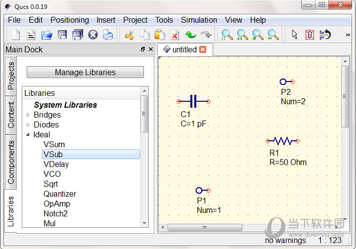
Task: Rotate component icon in toolbar
Action: tap(325, 35)
